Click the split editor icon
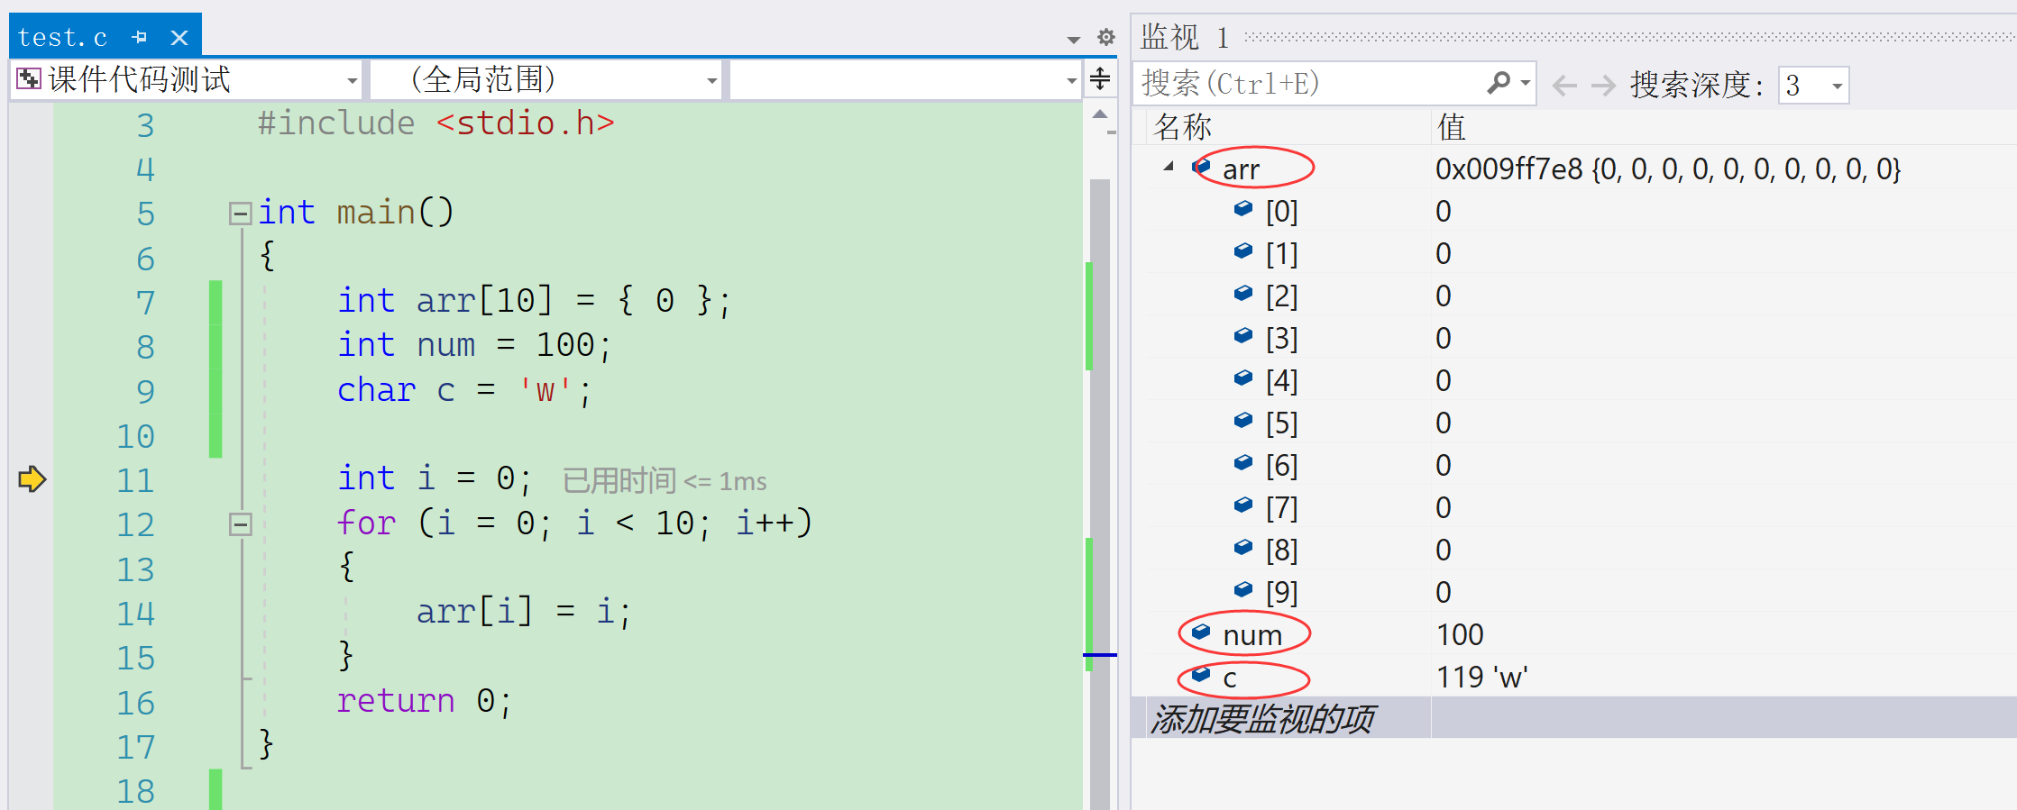The image size is (2017, 810). click(1100, 79)
